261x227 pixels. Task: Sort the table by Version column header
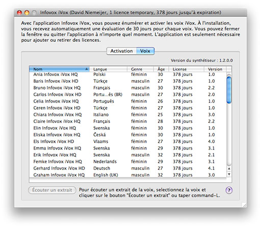tap(215, 69)
